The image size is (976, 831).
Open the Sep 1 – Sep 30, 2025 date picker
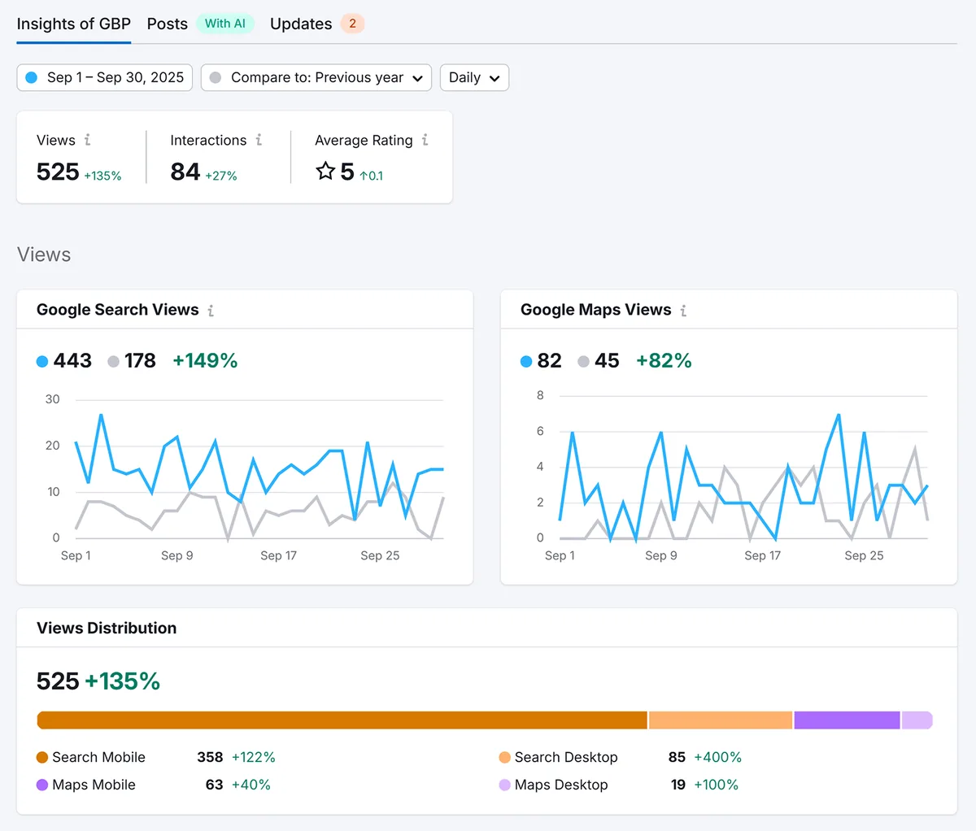point(105,77)
